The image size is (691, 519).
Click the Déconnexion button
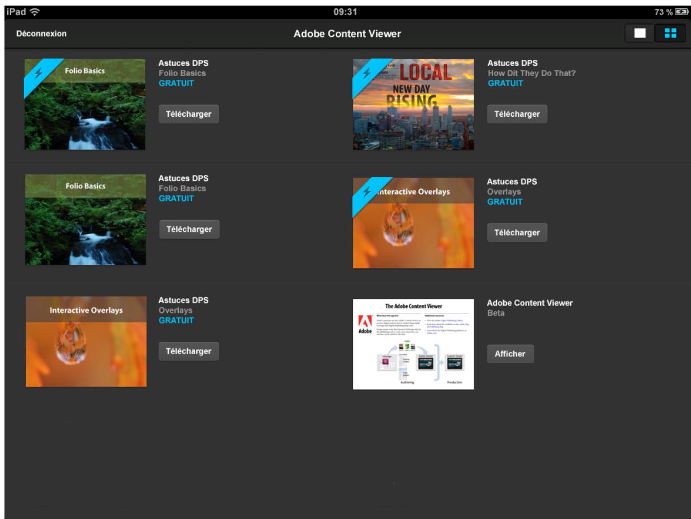(42, 35)
